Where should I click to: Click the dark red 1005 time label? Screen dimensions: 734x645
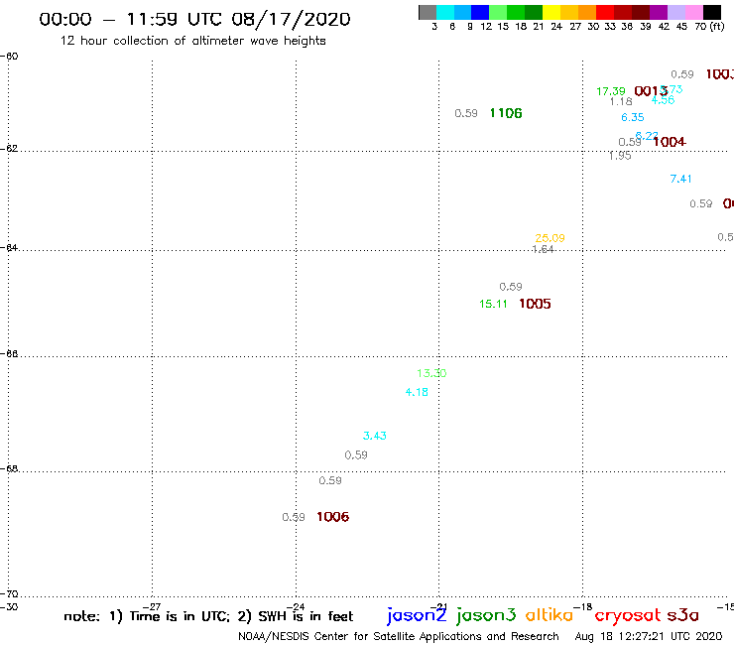pos(535,304)
